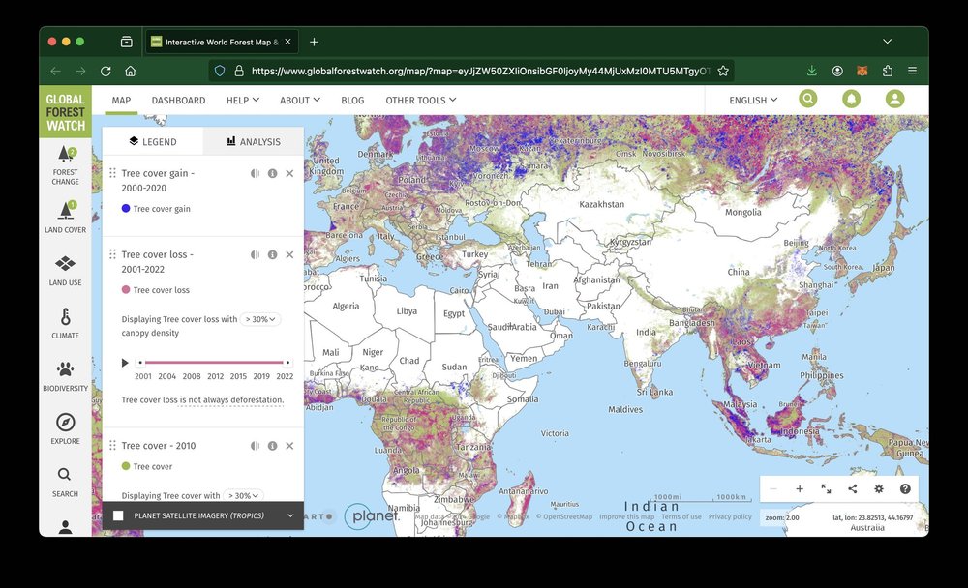Open the Blog page
This screenshot has width=968, height=588.
click(352, 100)
